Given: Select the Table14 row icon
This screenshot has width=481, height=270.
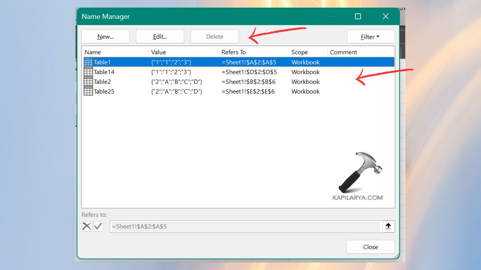Looking at the screenshot, I should point(88,72).
